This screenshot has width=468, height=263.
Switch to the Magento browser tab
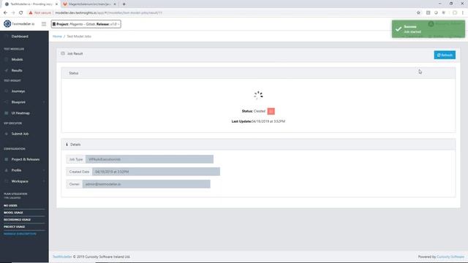pyautogui.click(x=88, y=4)
